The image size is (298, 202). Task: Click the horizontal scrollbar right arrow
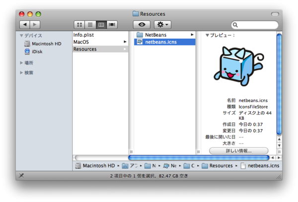pyautogui.click(x=279, y=157)
